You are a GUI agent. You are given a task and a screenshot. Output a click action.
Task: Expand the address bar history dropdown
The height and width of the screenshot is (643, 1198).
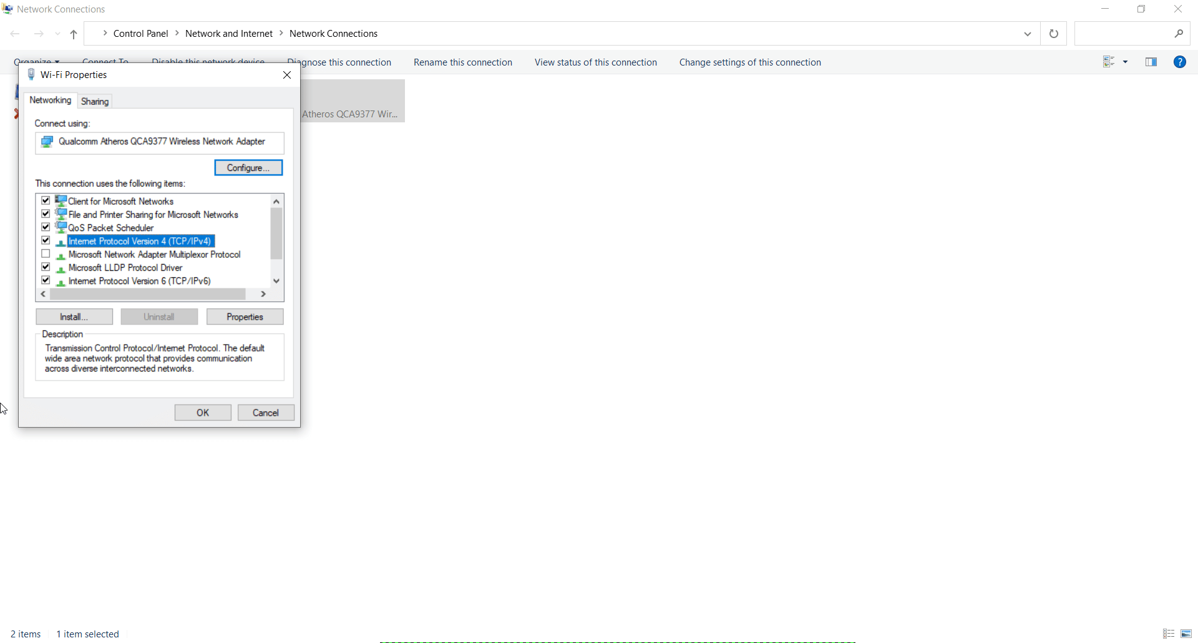1028,34
